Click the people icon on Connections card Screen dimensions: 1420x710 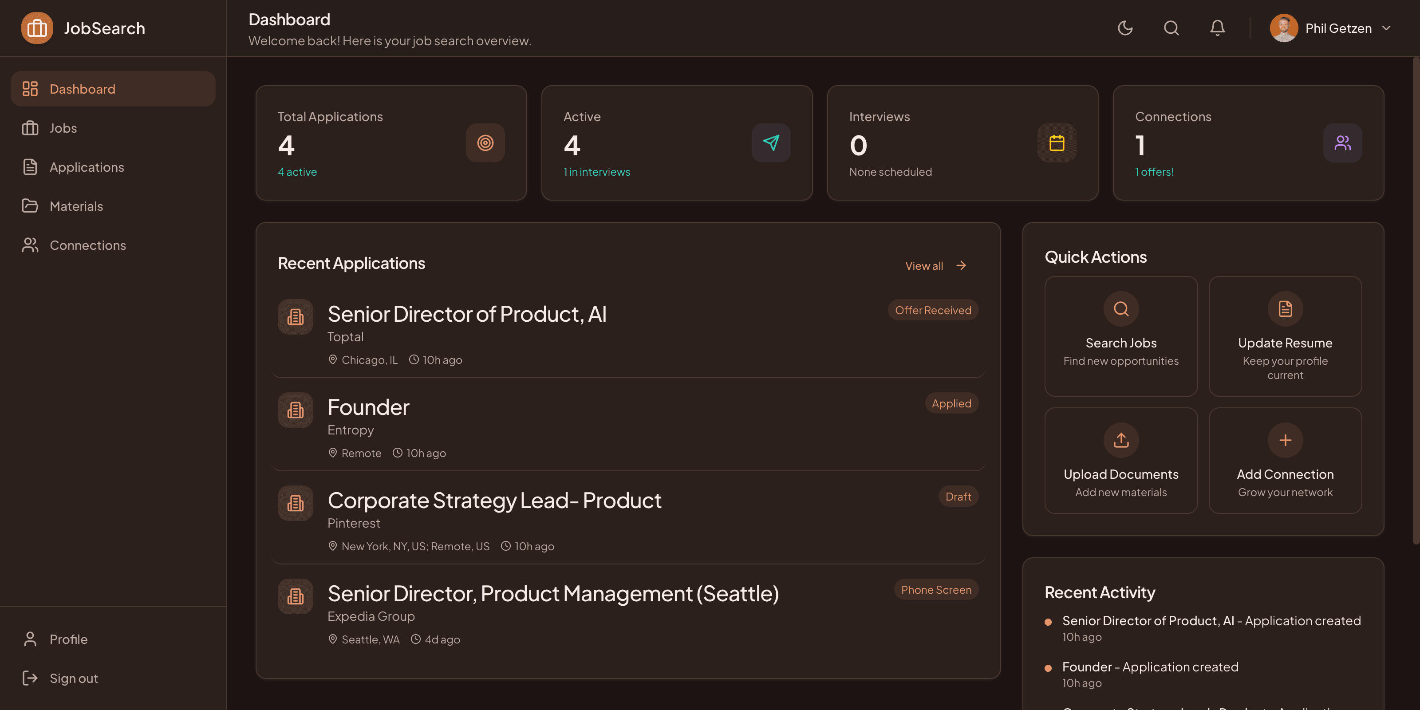point(1342,143)
